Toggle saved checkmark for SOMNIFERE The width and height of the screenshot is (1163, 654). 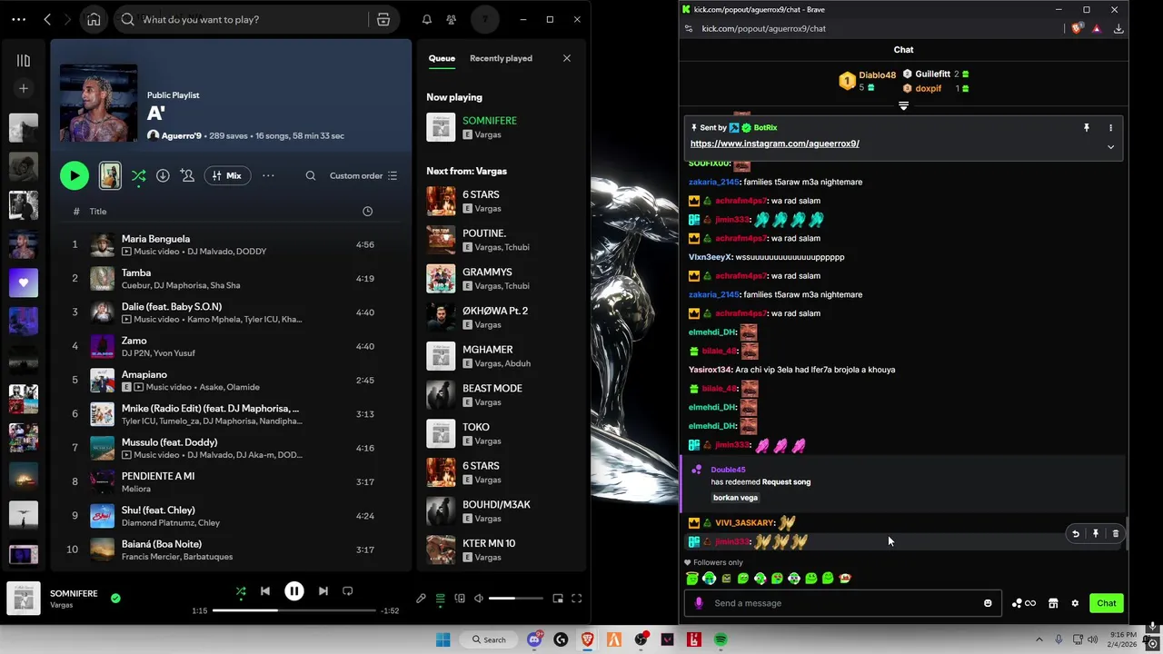pyautogui.click(x=115, y=599)
